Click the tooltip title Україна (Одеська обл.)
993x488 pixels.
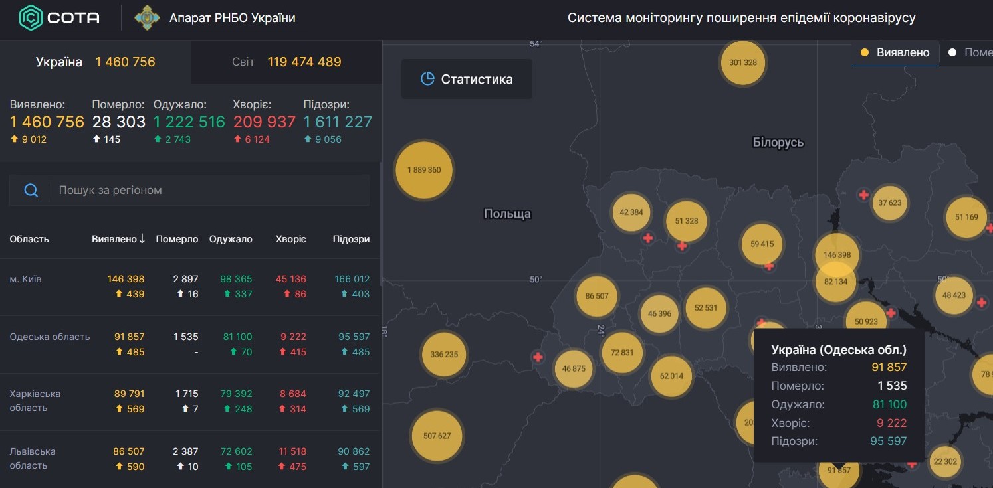tap(839, 350)
